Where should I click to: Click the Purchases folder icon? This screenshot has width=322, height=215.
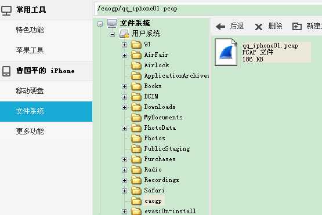[x=136, y=159]
